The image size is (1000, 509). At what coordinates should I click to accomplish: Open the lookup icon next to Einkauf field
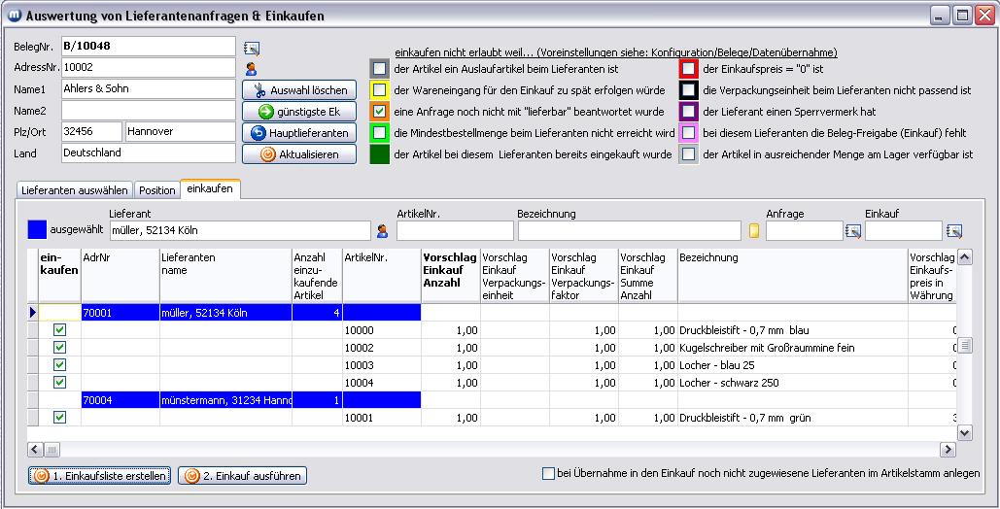[953, 231]
